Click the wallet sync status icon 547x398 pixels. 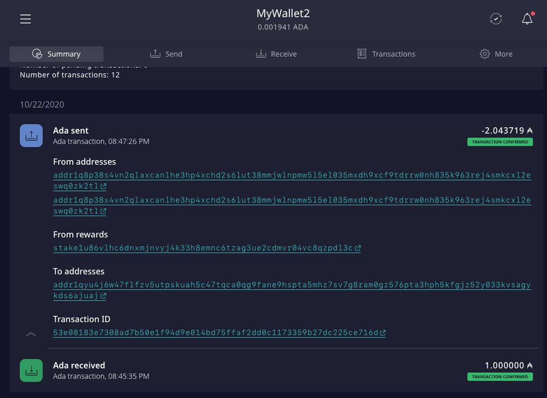(496, 19)
